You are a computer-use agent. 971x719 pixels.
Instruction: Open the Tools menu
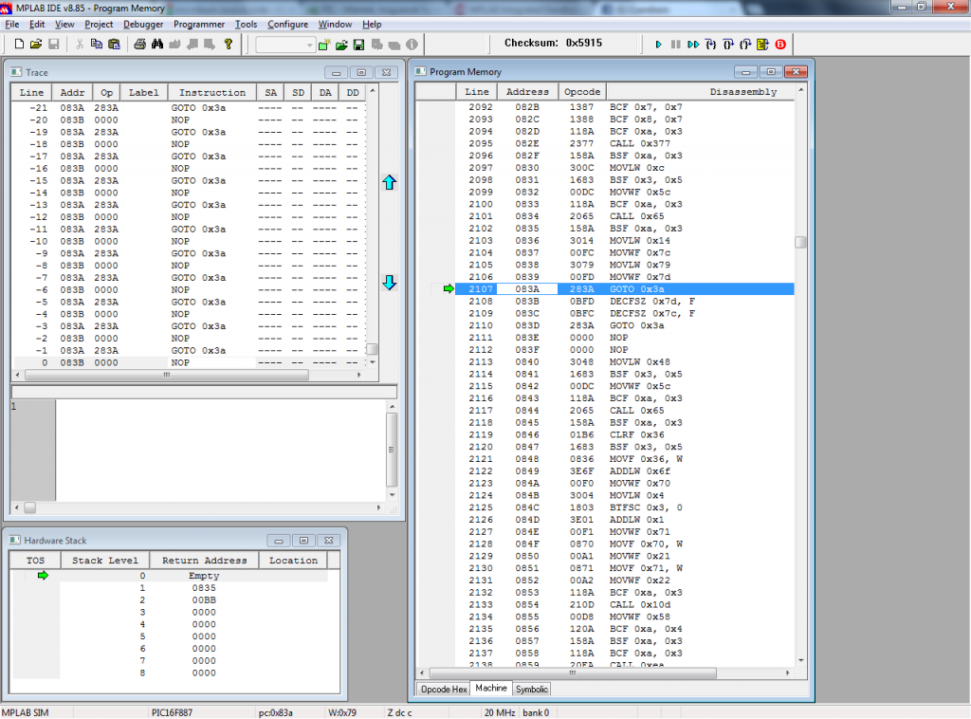(x=246, y=24)
